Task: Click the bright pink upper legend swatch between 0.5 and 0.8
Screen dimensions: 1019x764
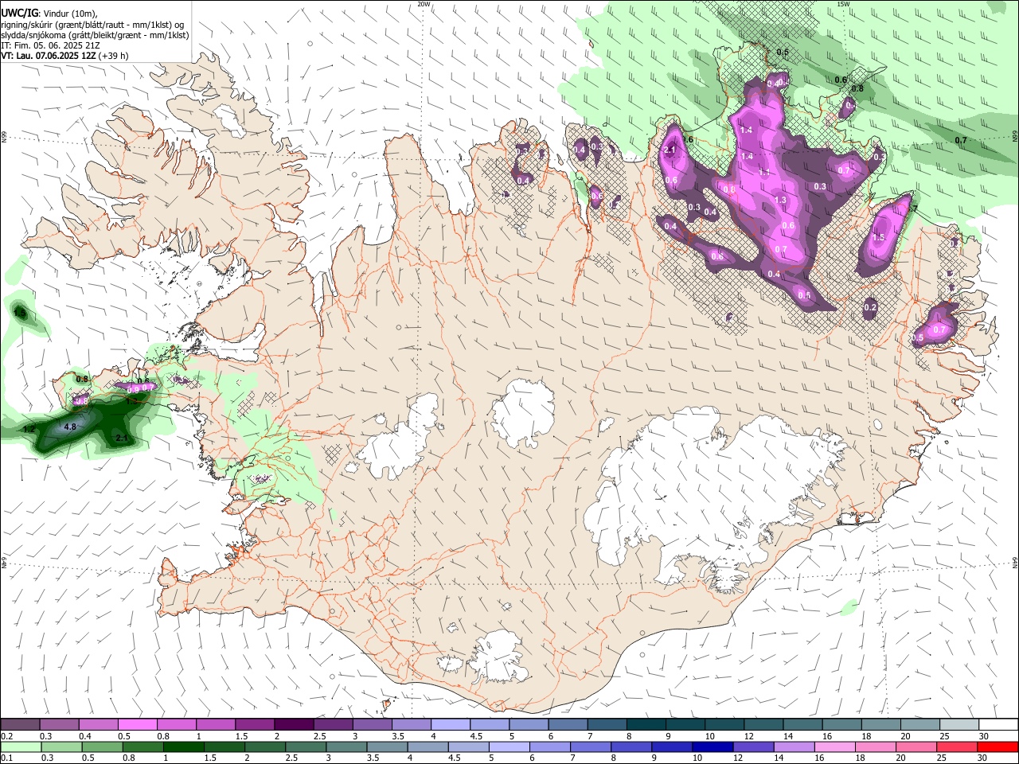Action: tap(138, 724)
